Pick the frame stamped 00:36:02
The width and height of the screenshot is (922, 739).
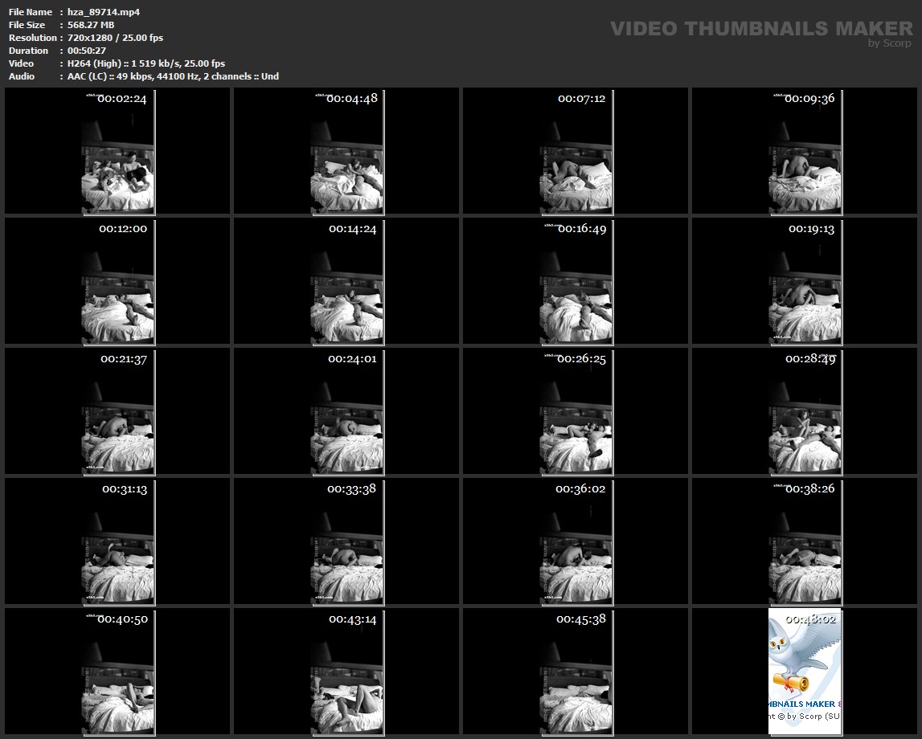tap(576, 541)
